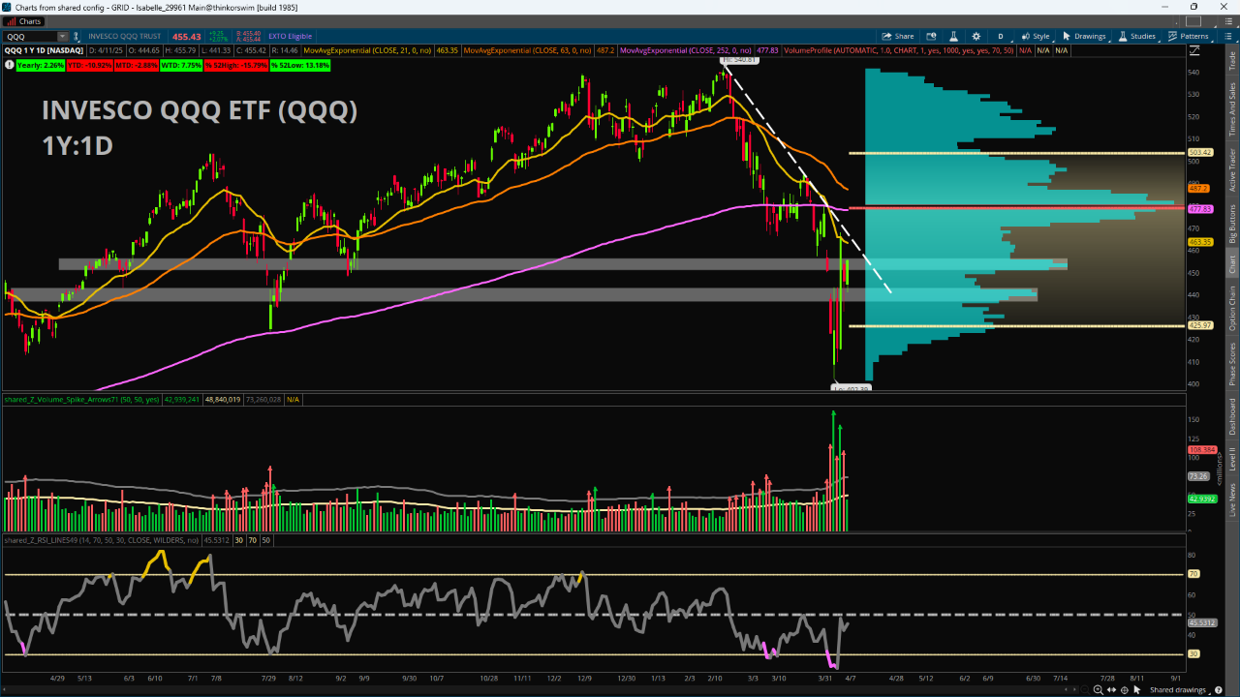Open the D timeframe dropdown
Image resolution: width=1240 pixels, height=697 pixels.
[1001, 36]
